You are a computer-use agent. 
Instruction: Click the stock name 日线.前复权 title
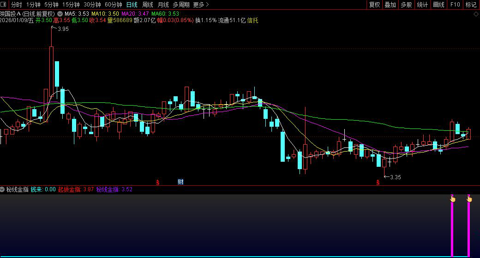click(x=27, y=14)
